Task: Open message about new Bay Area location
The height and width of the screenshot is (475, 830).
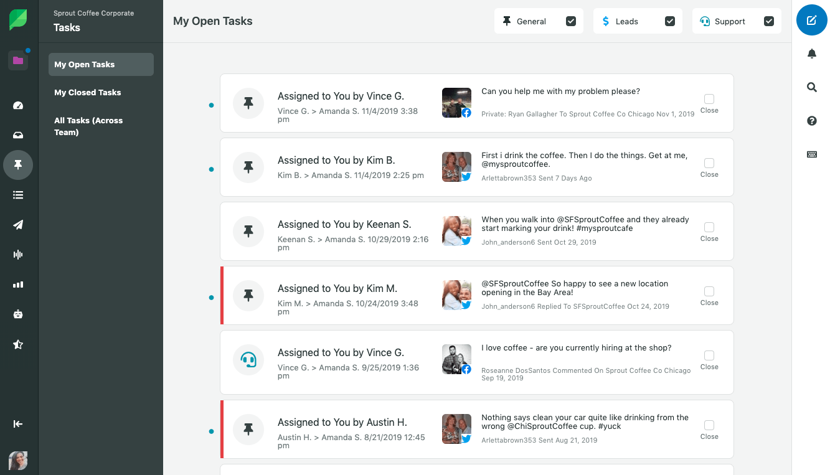Action: click(x=575, y=288)
